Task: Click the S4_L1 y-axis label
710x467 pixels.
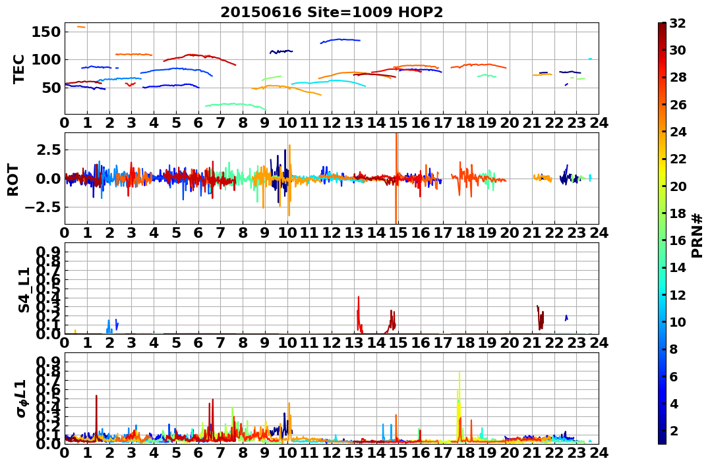Action: [x=24, y=290]
